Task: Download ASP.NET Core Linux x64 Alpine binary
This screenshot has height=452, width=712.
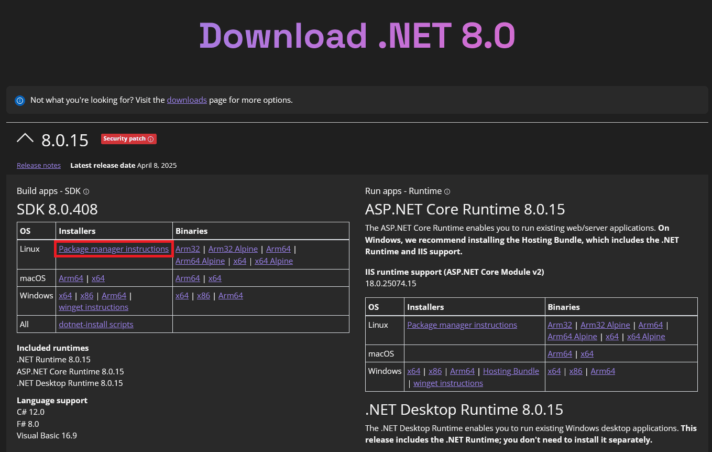Action: [646, 337]
